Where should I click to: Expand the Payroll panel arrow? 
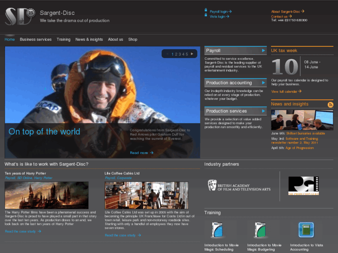[263, 51]
